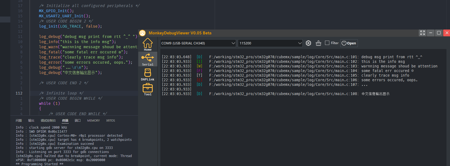450x166 pixels.
Task: Click the 'Infinite loop' comment line
Action: pyautogui.click(x=61, y=93)
